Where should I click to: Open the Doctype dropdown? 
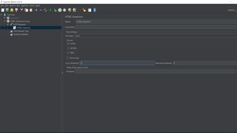click(156, 36)
